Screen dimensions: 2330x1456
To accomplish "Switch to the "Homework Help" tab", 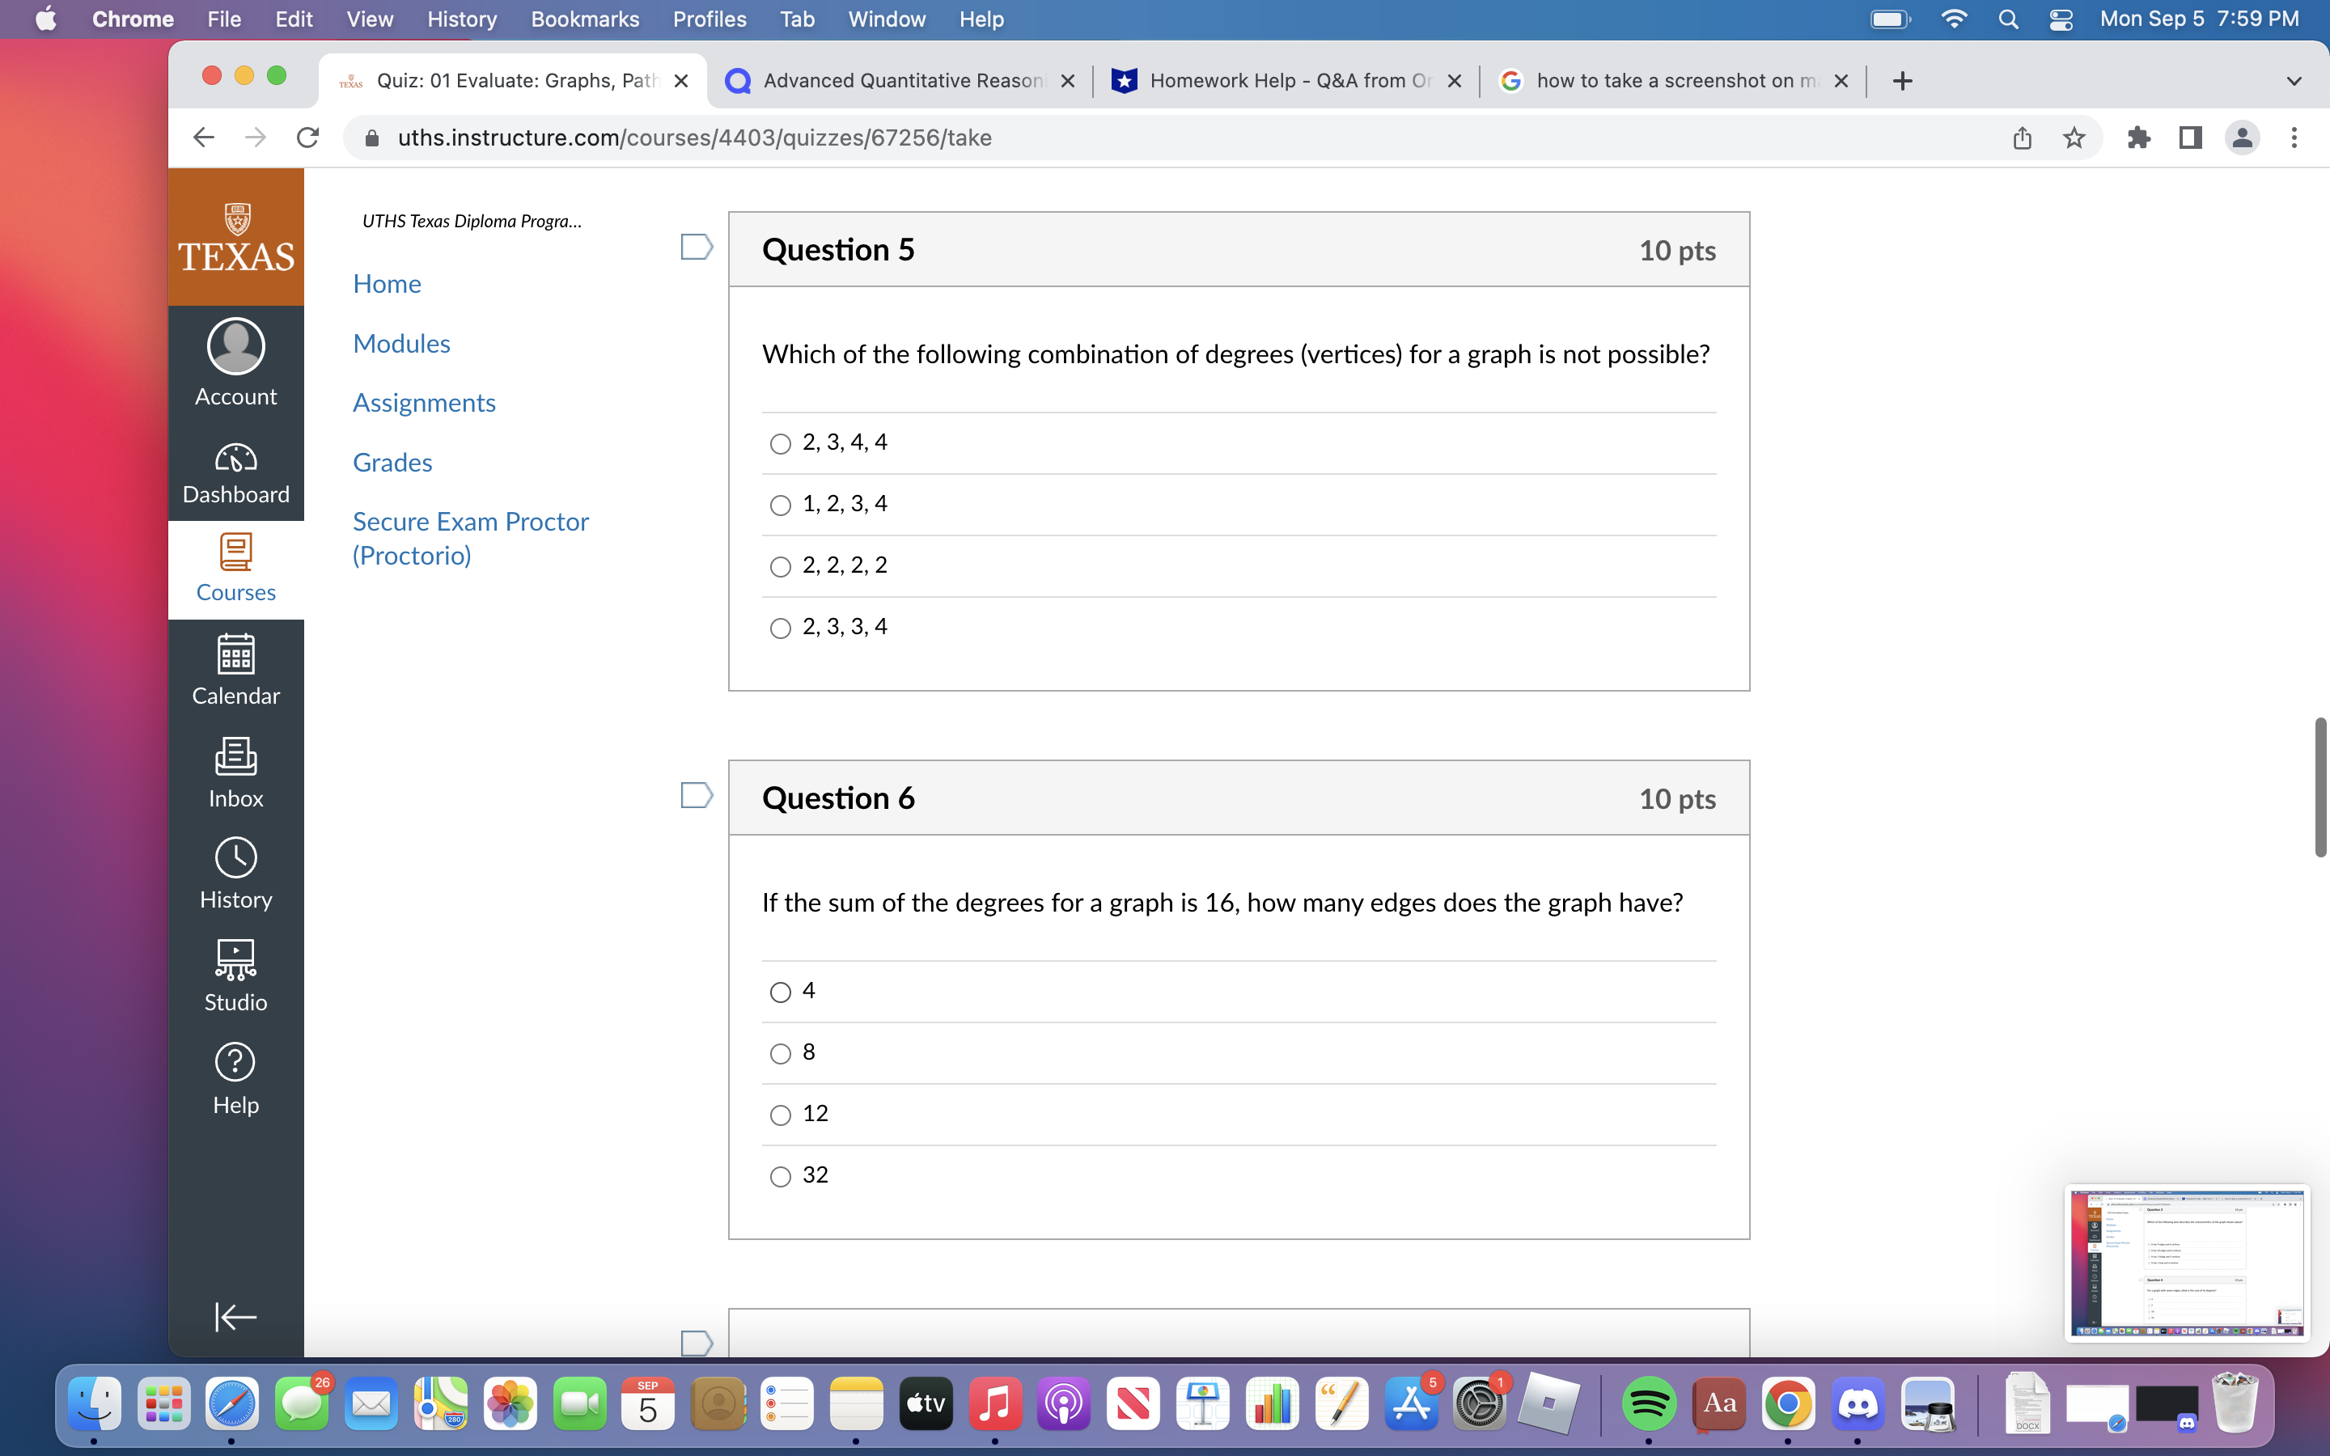I will (1271, 81).
